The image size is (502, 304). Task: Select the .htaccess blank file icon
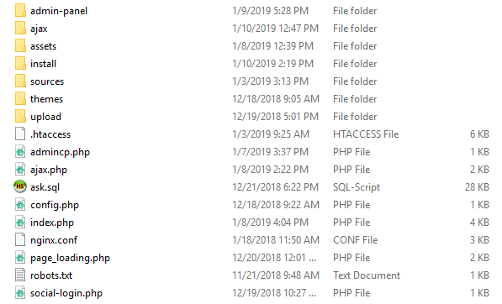coord(20,134)
